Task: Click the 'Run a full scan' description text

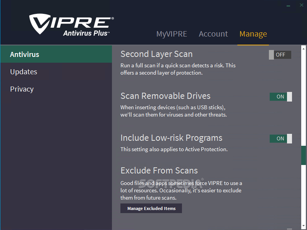Action: pyautogui.click(x=178, y=69)
